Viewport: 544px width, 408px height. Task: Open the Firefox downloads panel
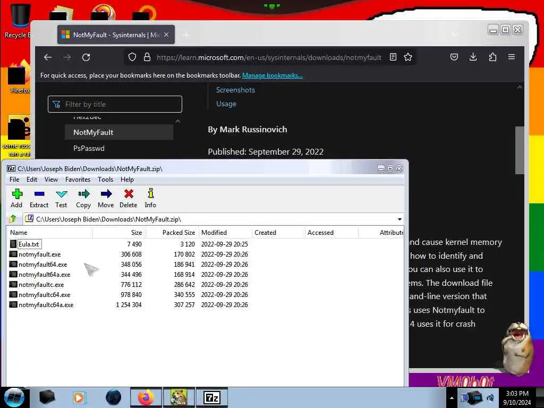473,57
